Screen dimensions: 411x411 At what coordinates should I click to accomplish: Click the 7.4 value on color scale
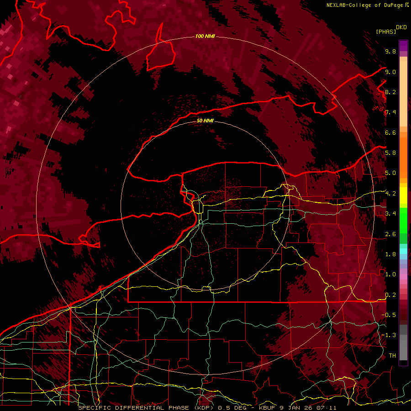pos(390,112)
